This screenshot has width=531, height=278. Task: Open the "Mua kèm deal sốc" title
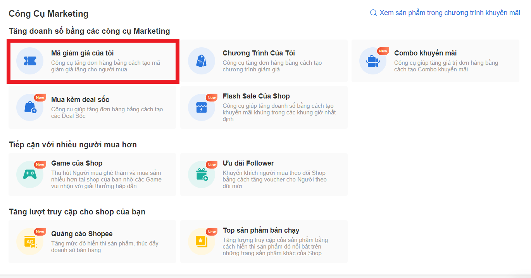click(80, 100)
